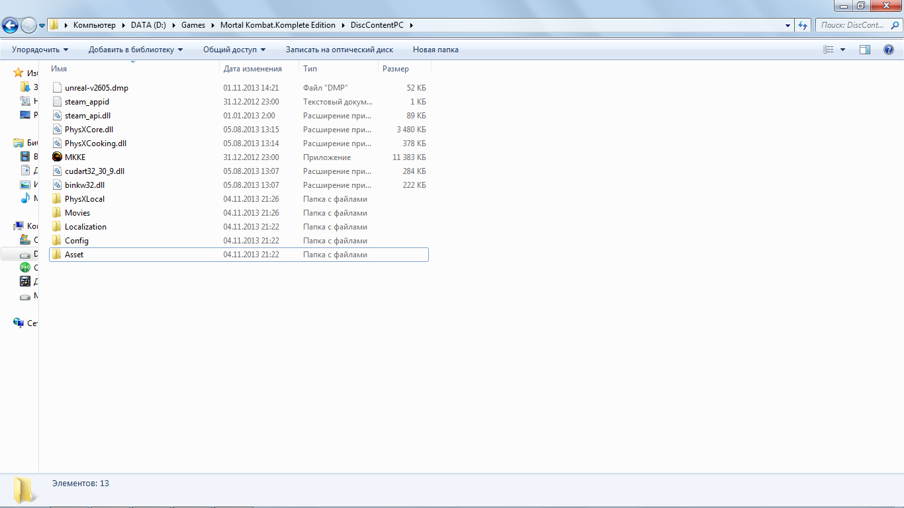Select the steam_api.dll file icon
This screenshot has width=904, height=508.
click(57, 116)
